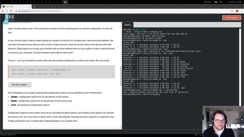The height and width of the screenshot is (137, 244).
Task: Click the HEAD file row in terminal listing
Action: click(154, 62)
